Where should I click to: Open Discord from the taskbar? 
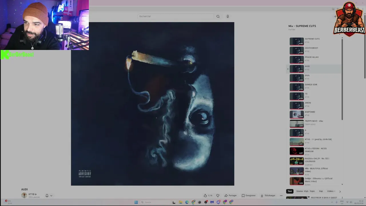pyautogui.click(x=218, y=202)
